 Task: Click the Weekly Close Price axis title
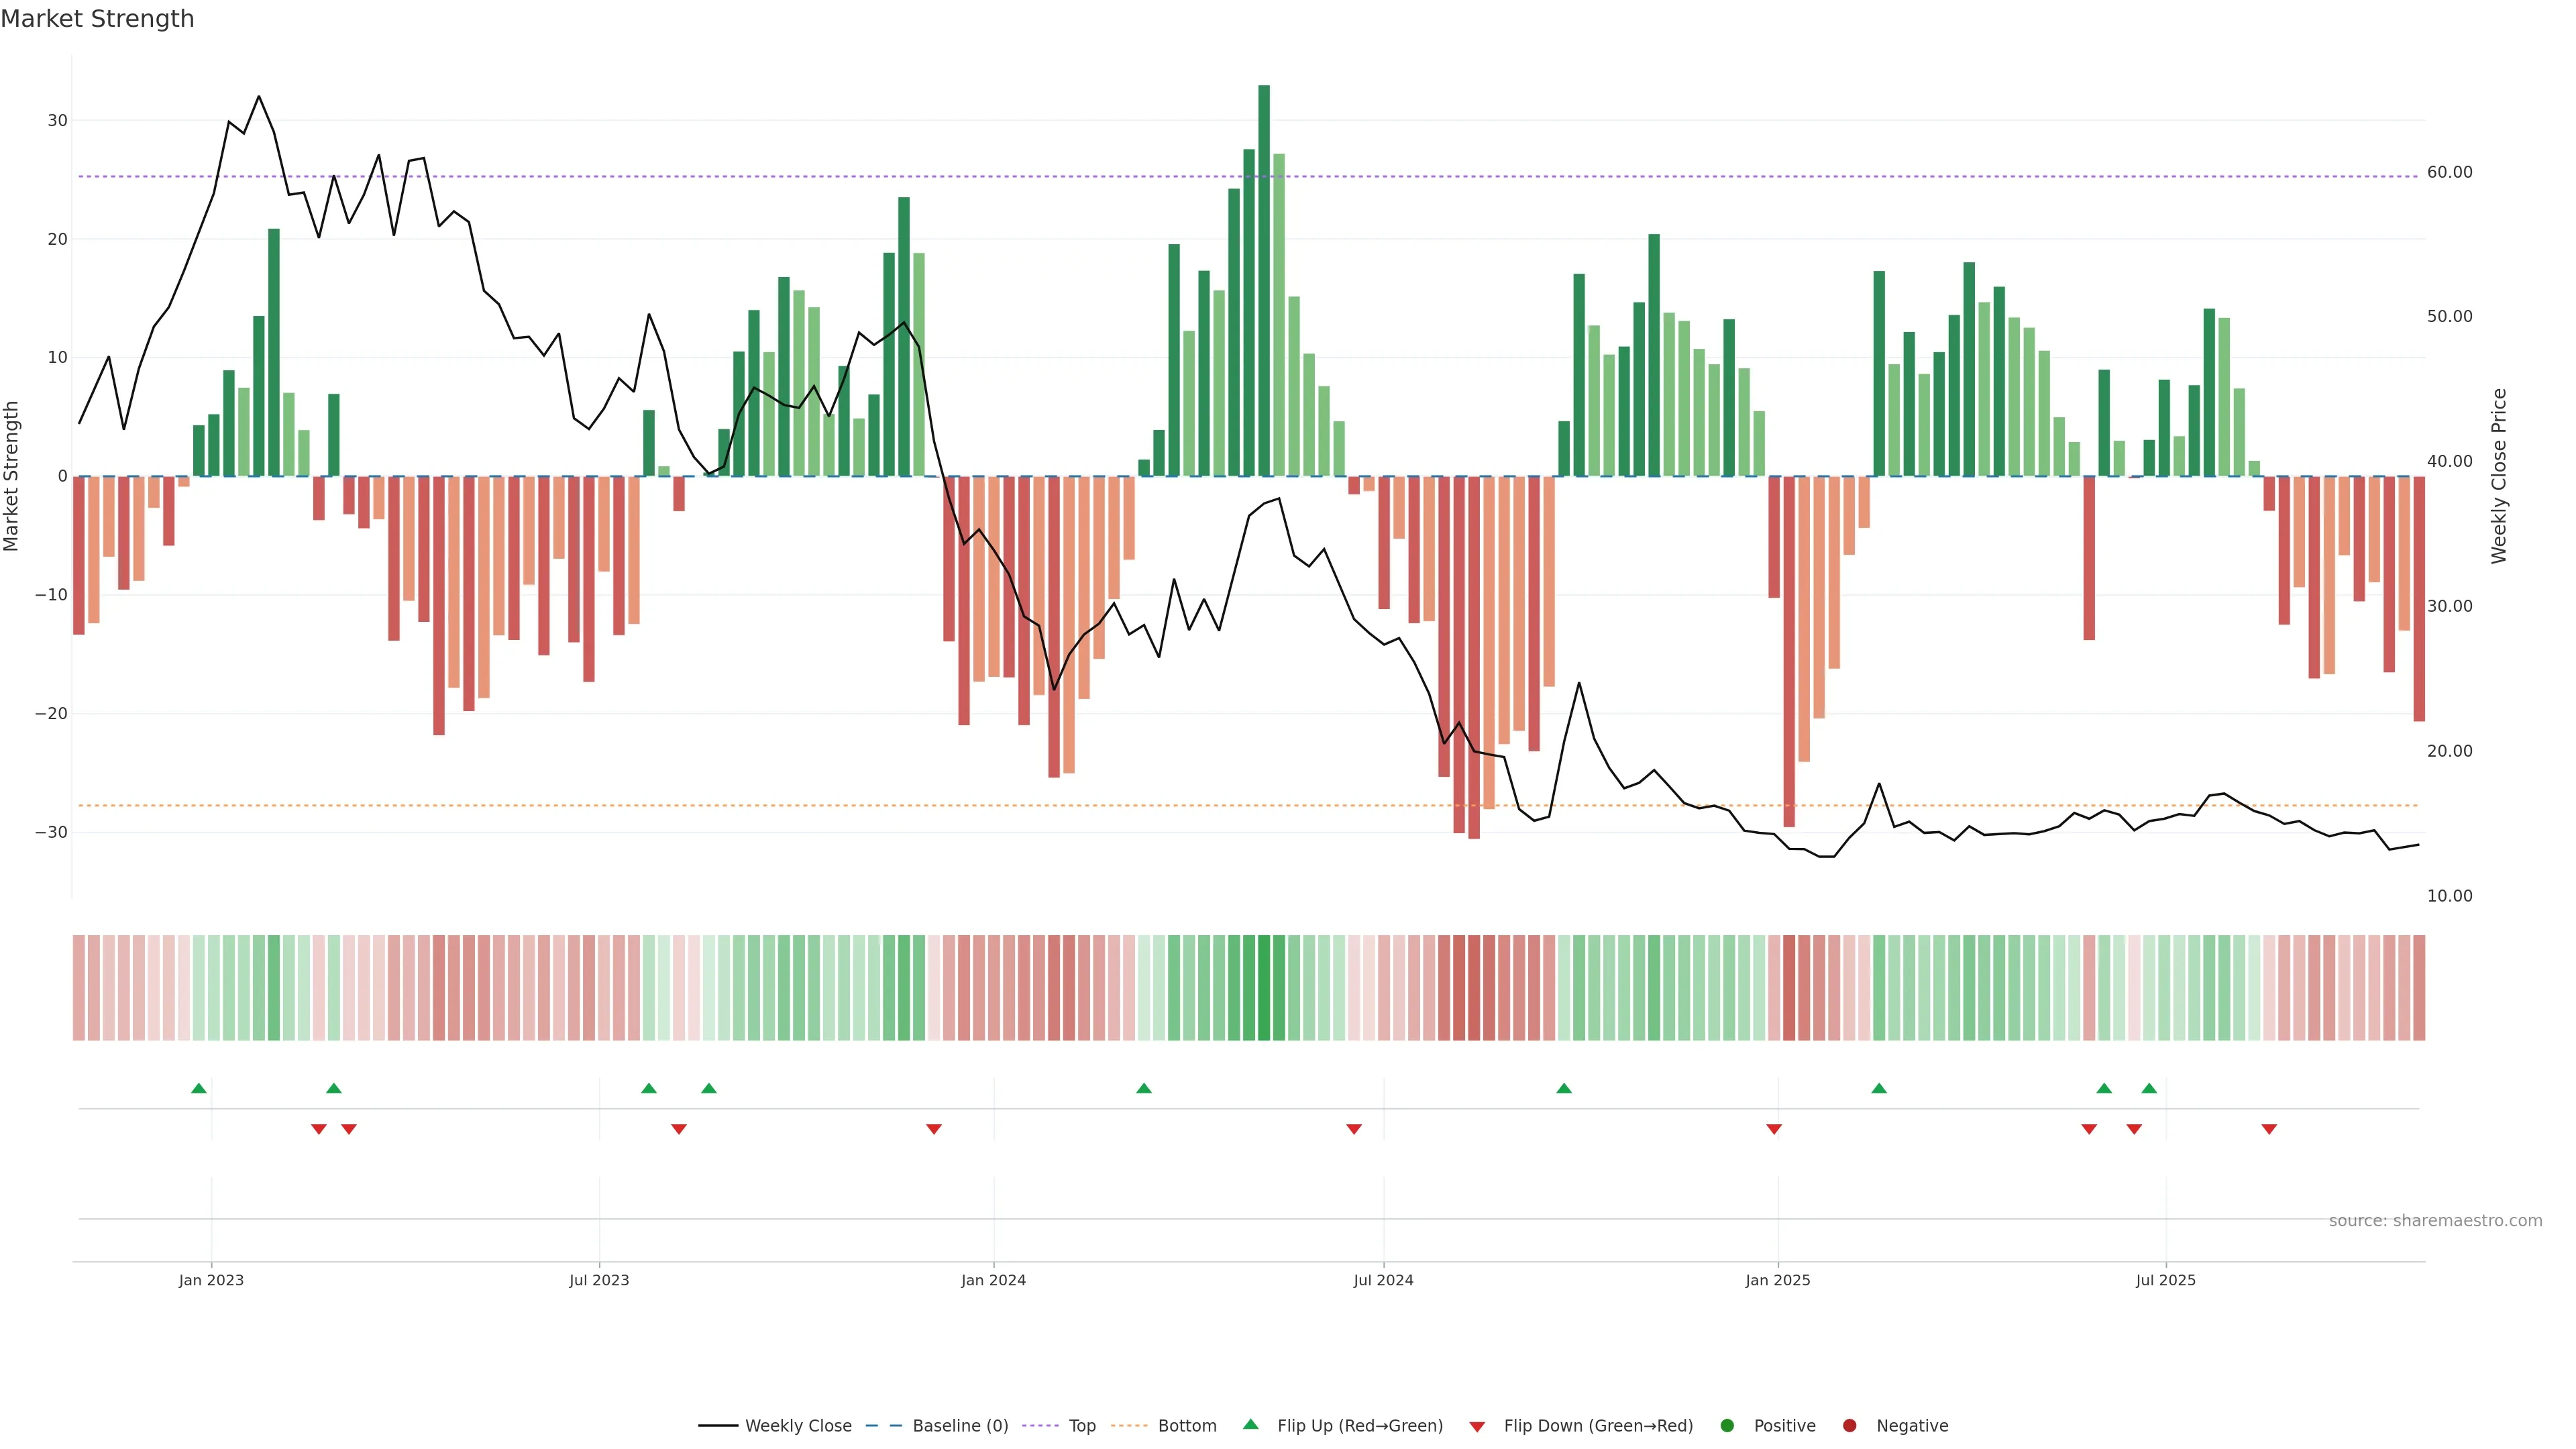click(2499, 476)
